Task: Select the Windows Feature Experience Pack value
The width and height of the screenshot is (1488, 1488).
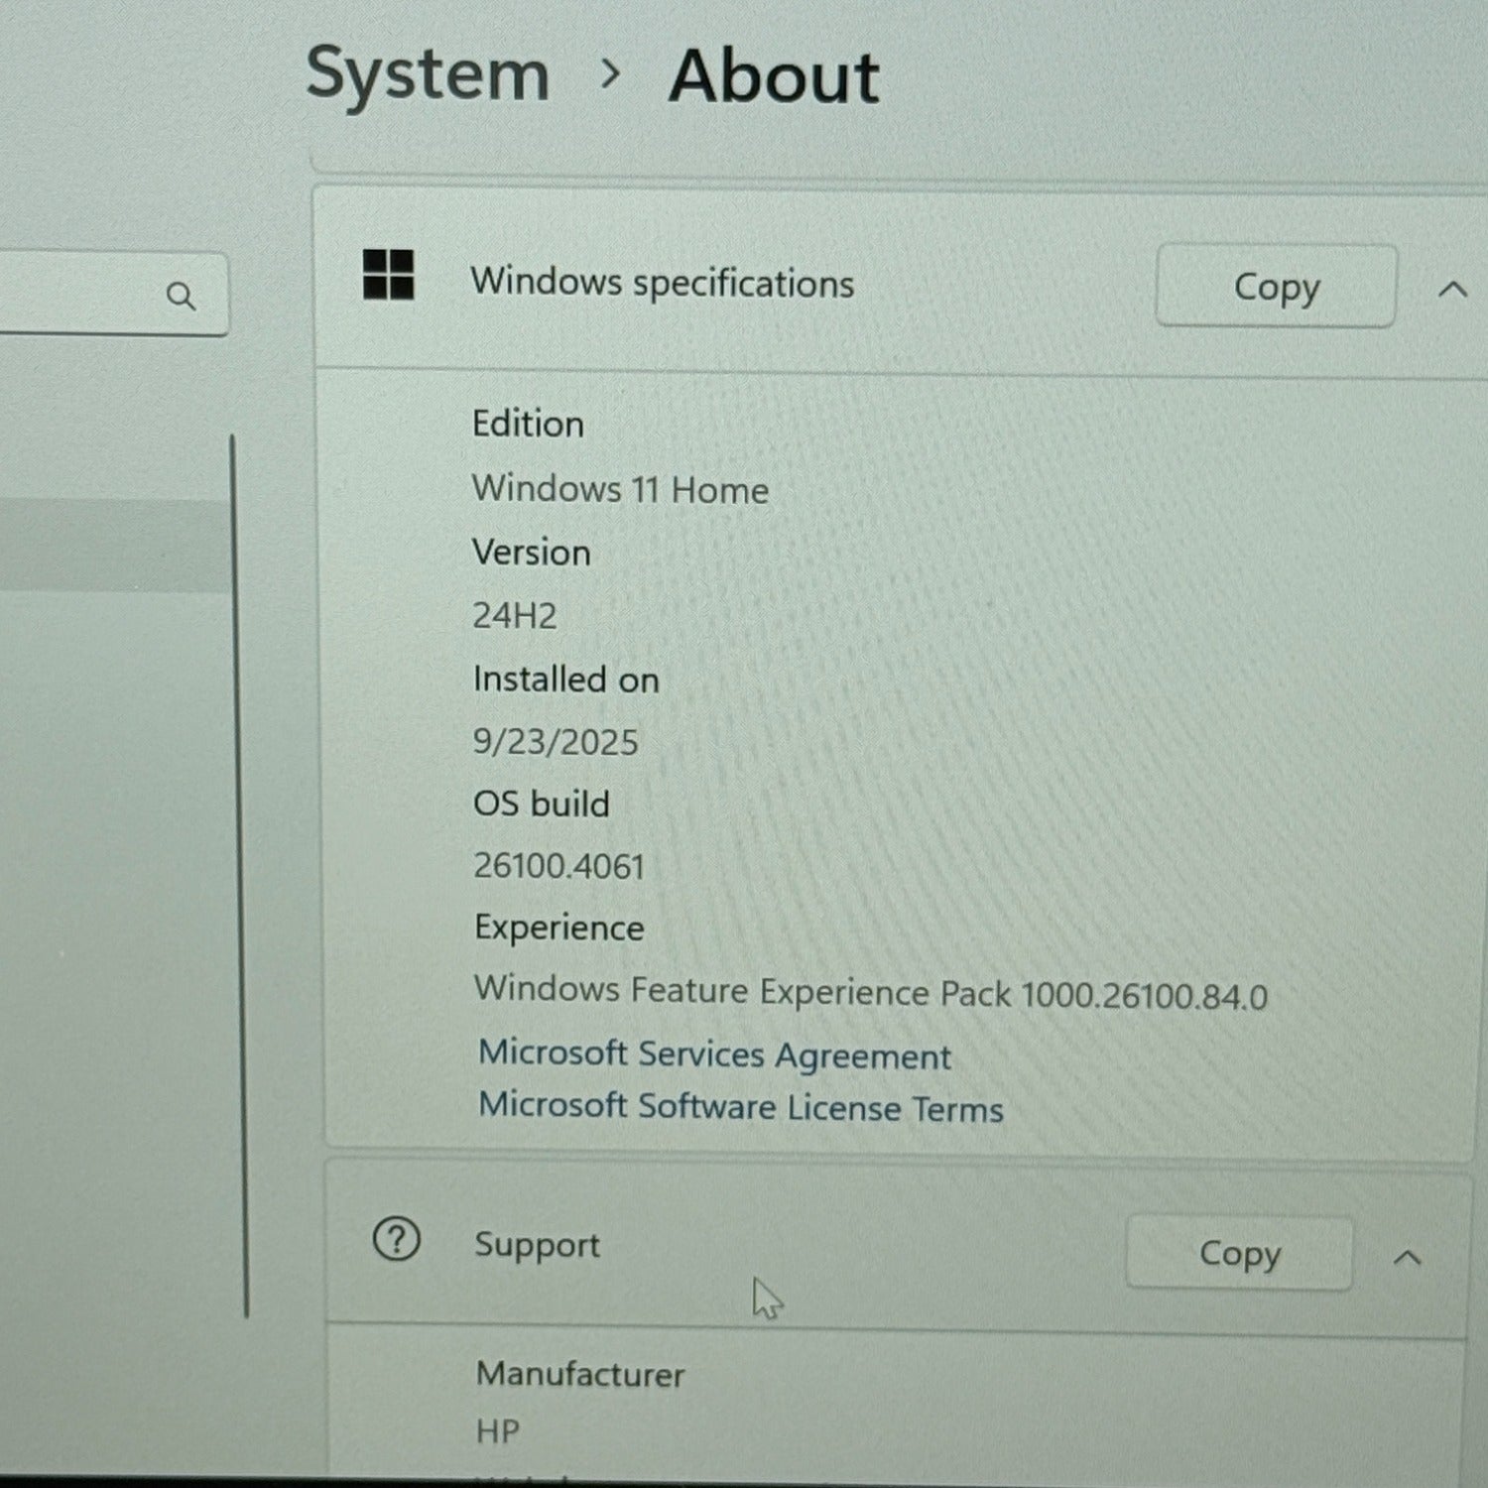Action: 870,992
